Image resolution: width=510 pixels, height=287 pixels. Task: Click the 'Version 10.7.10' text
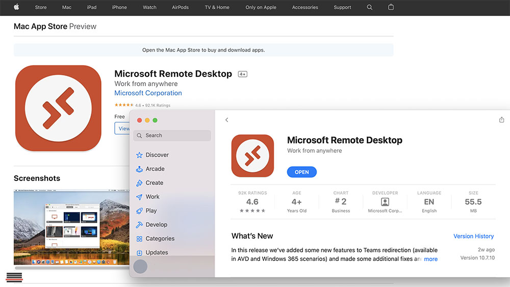pos(477,258)
